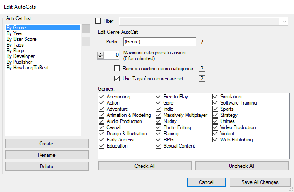The height and width of the screenshot is (192, 294).
Task: Enable the Filter checkbox
Action: coord(98,21)
